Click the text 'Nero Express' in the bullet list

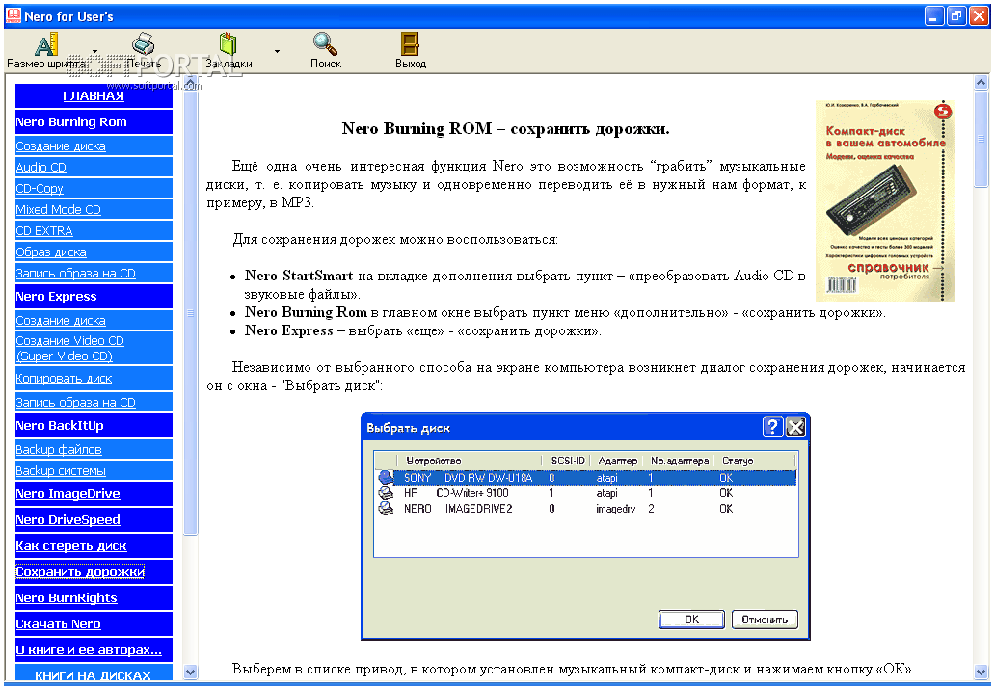click(x=288, y=330)
